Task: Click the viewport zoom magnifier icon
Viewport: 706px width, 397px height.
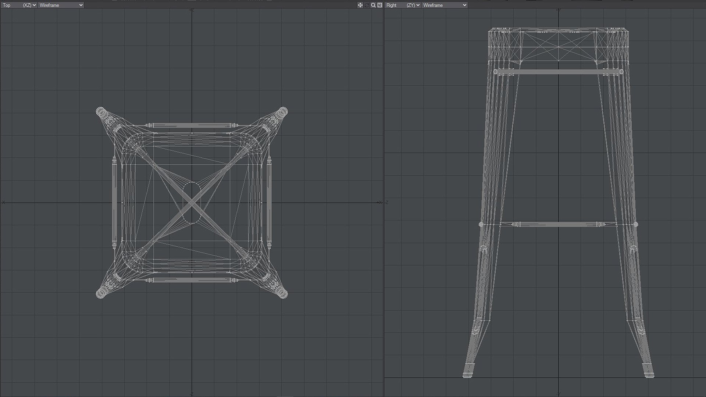Action: click(x=373, y=5)
